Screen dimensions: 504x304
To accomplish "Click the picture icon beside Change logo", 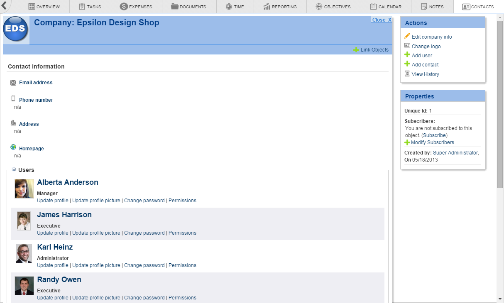I will coord(407,46).
